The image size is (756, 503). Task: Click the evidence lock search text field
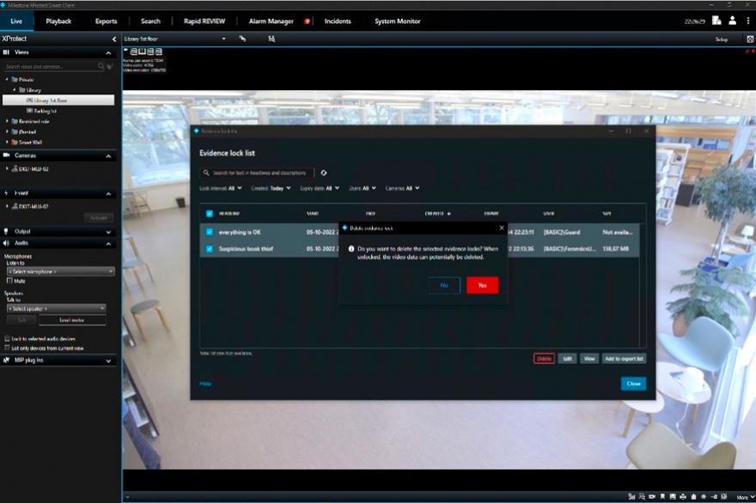(x=257, y=173)
